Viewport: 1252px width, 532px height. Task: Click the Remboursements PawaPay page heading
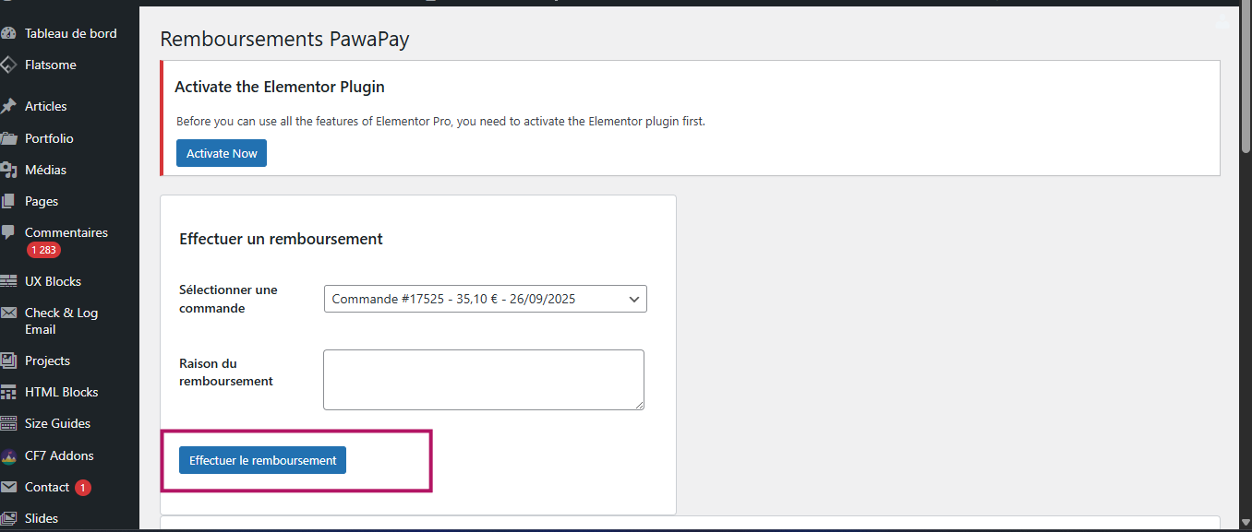[284, 39]
